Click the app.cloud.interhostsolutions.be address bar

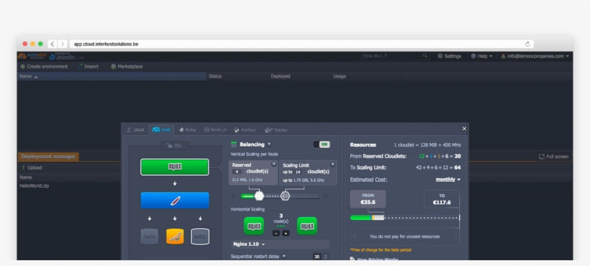pos(301,44)
